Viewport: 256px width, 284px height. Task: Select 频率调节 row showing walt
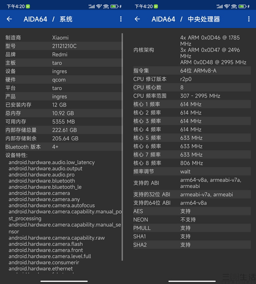click(192, 171)
